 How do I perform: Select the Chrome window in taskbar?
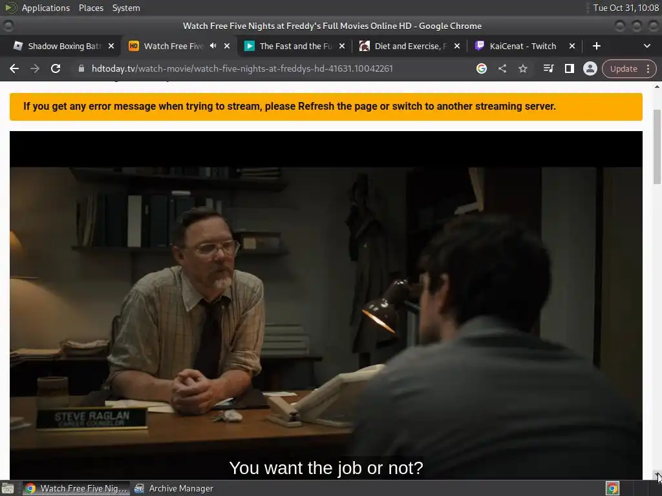(x=76, y=488)
